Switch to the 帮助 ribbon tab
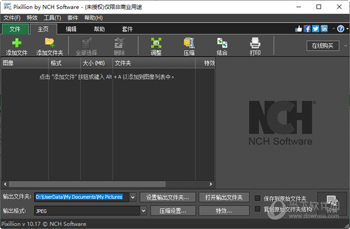350x229 pixels. coord(99,29)
